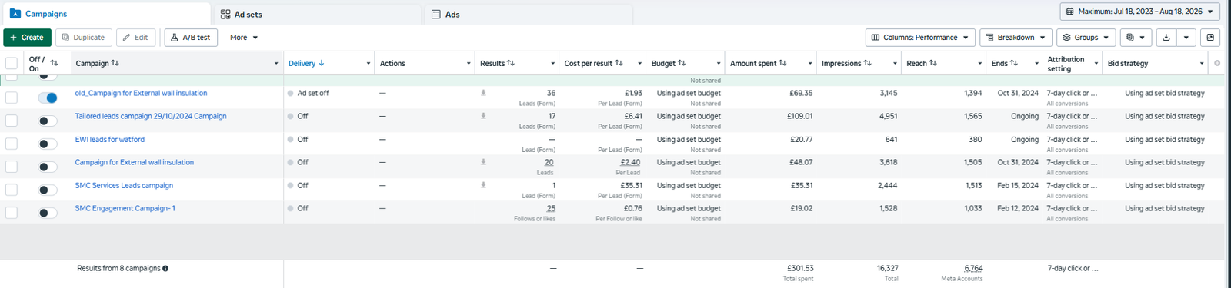The width and height of the screenshot is (1231, 288).
Task: Open the date range Maximum dropdown
Action: tap(1140, 12)
